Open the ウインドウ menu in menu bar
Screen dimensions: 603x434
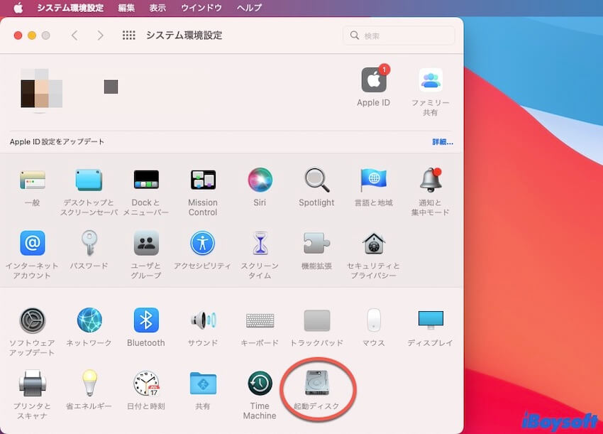coord(201,8)
